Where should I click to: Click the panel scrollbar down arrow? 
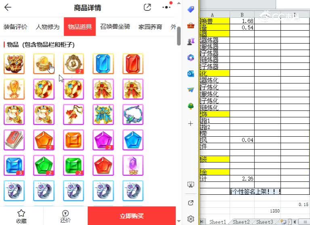[x=179, y=221]
